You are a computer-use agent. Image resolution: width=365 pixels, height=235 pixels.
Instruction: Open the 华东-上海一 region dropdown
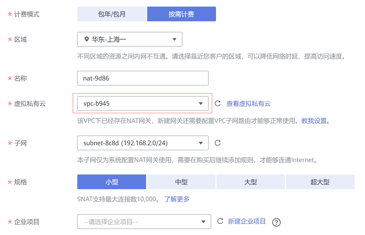(130, 39)
